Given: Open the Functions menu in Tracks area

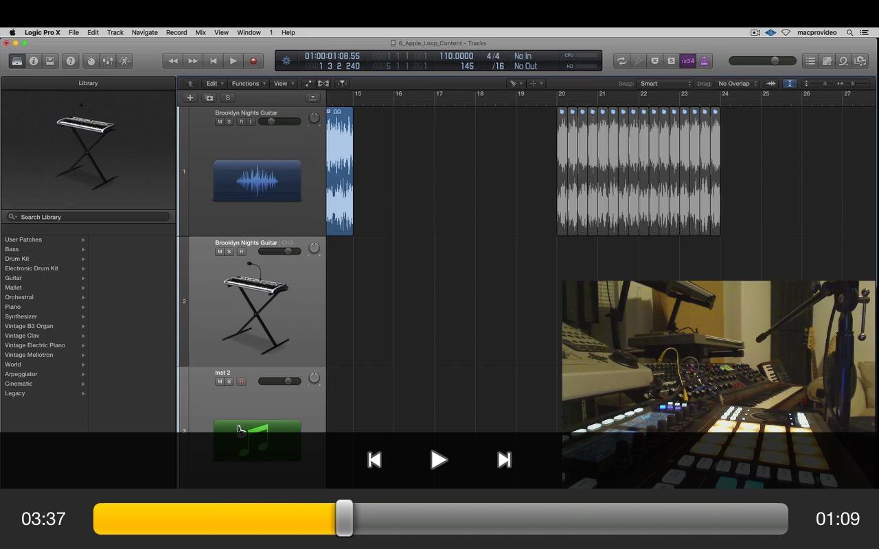Looking at the screenshot, I should point(249,84).
